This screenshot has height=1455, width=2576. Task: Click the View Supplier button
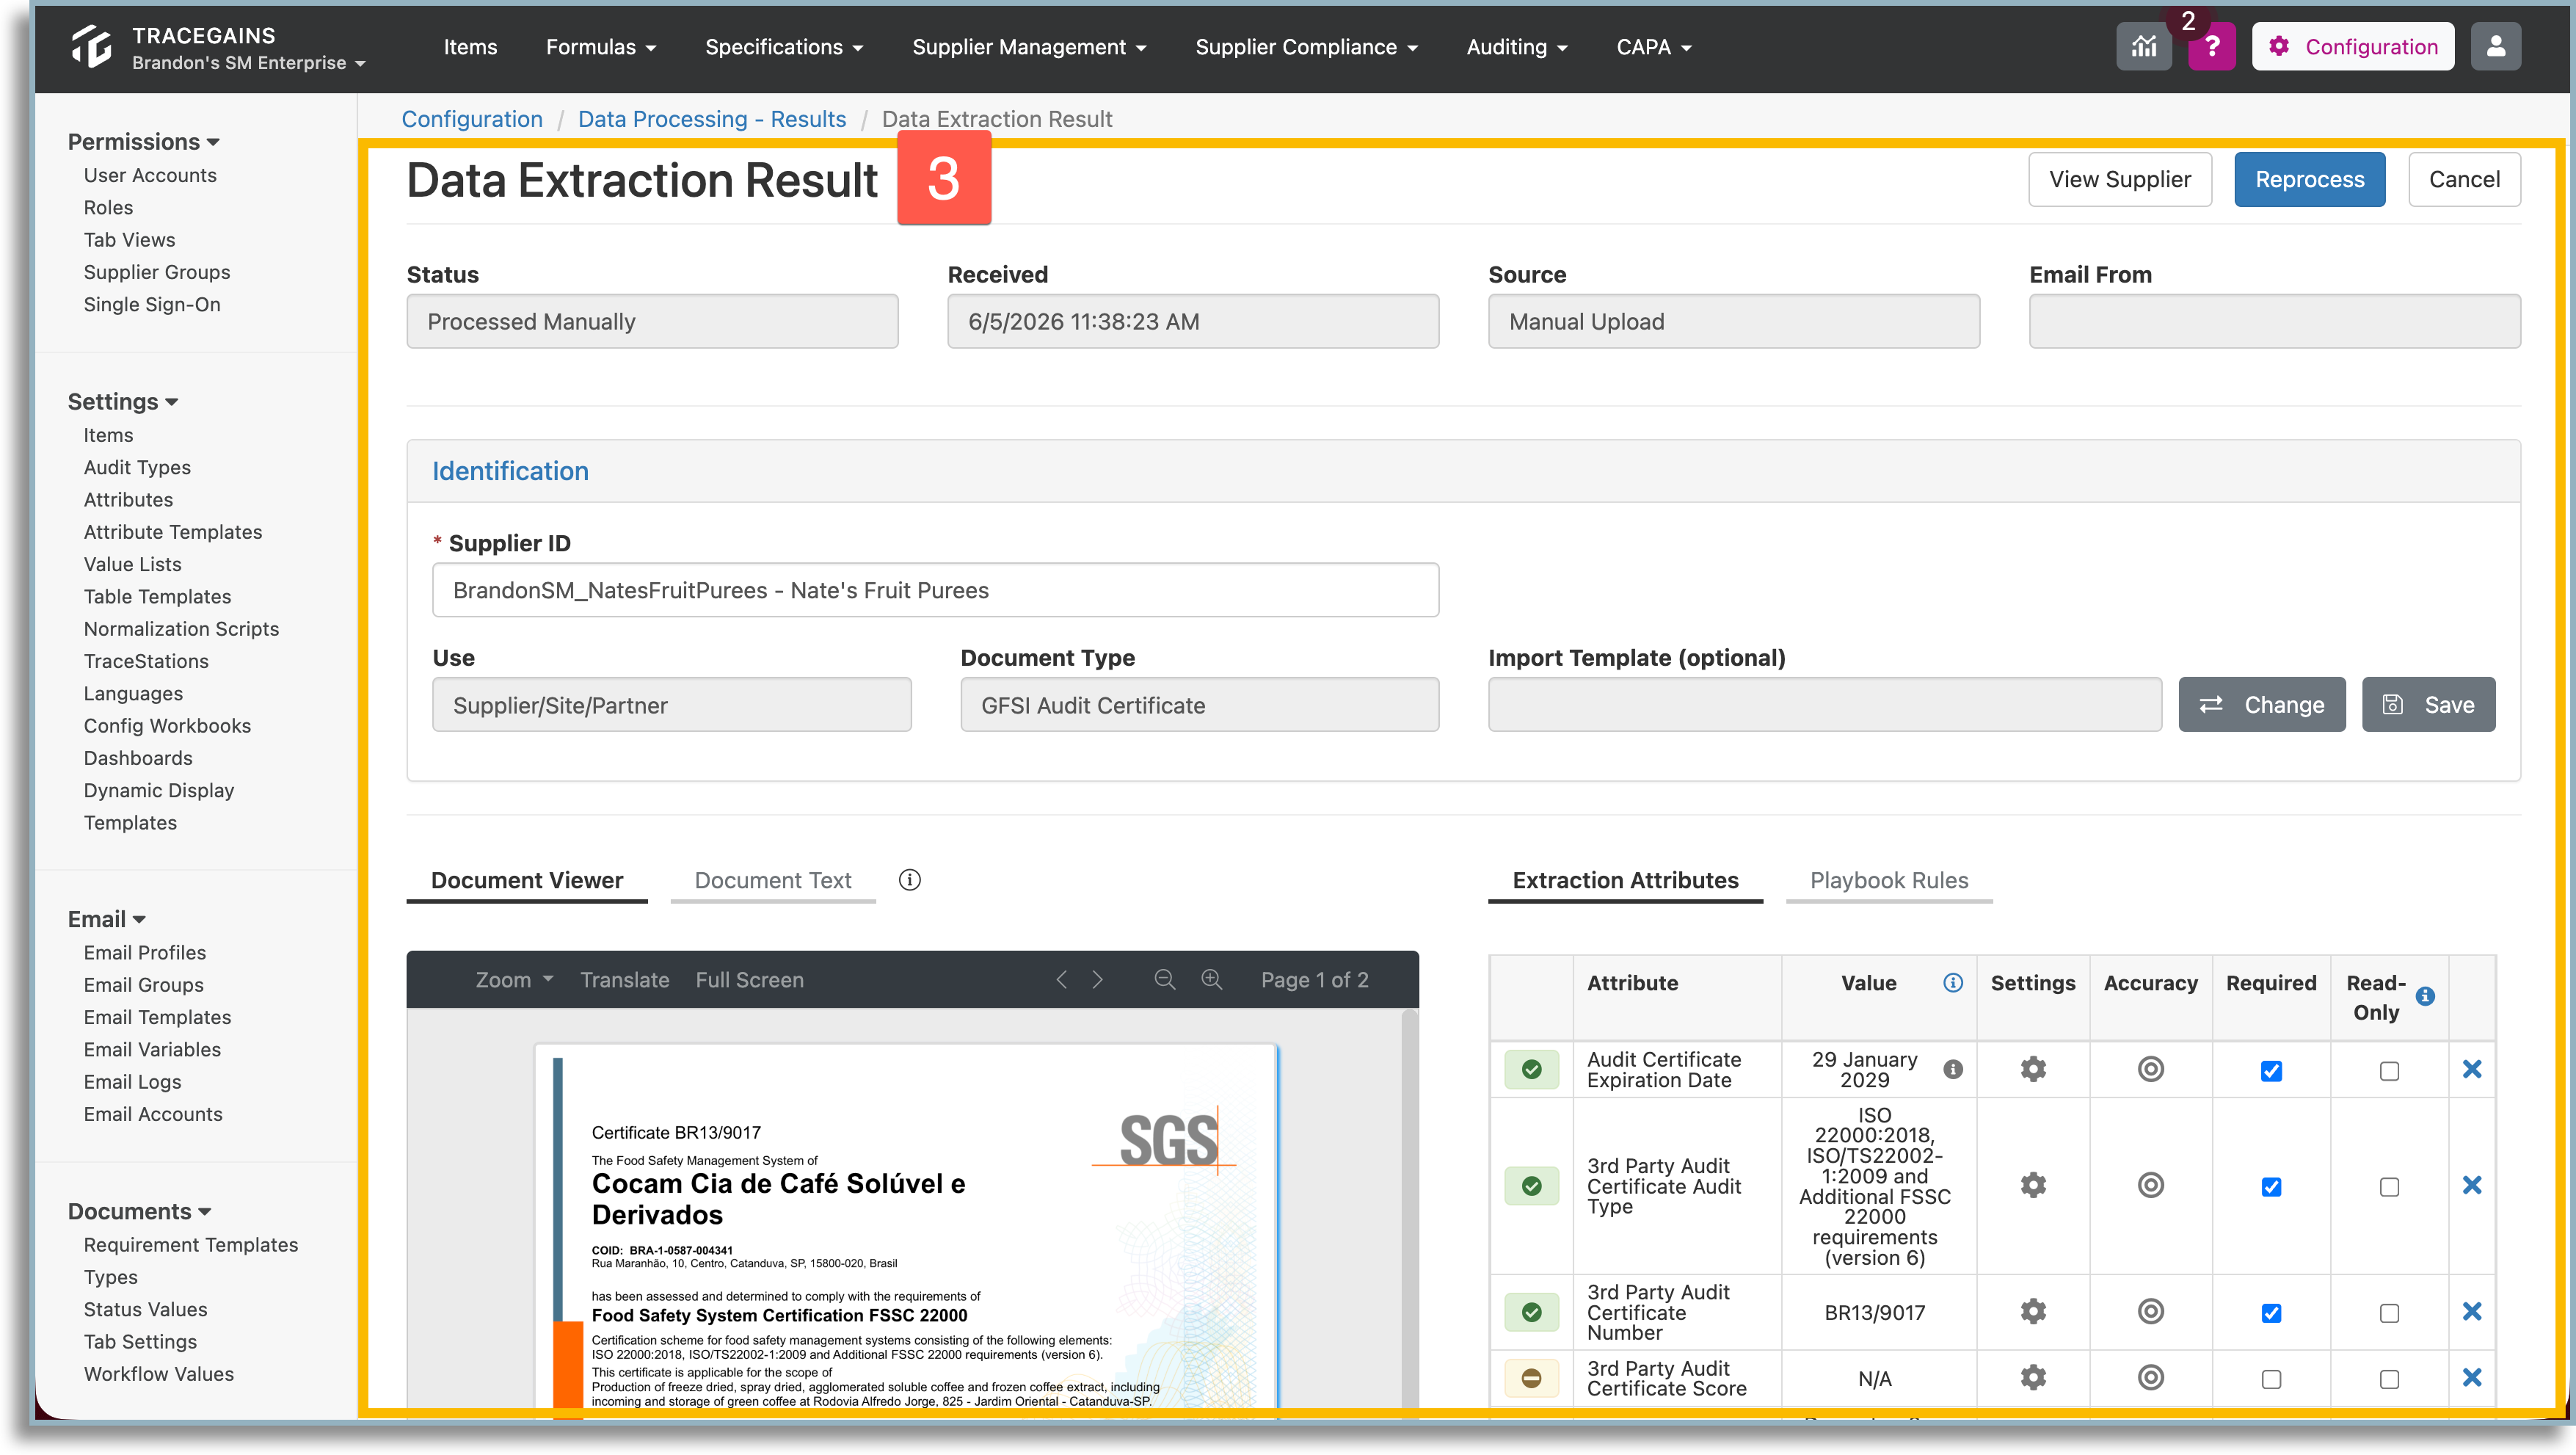point(2119,179)
